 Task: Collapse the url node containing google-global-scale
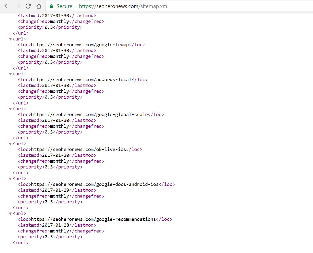(10, 109)
